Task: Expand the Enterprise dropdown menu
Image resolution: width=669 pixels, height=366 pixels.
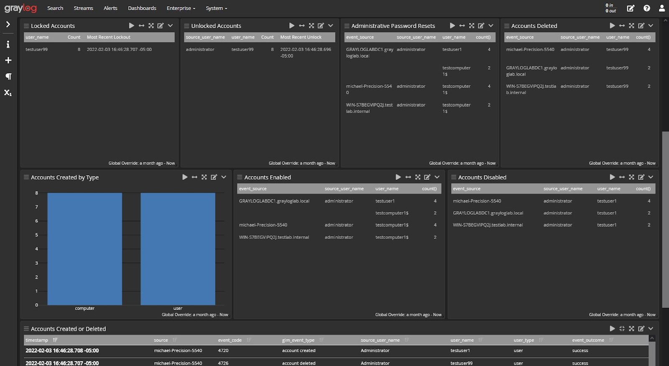Action: click(181, 8)
